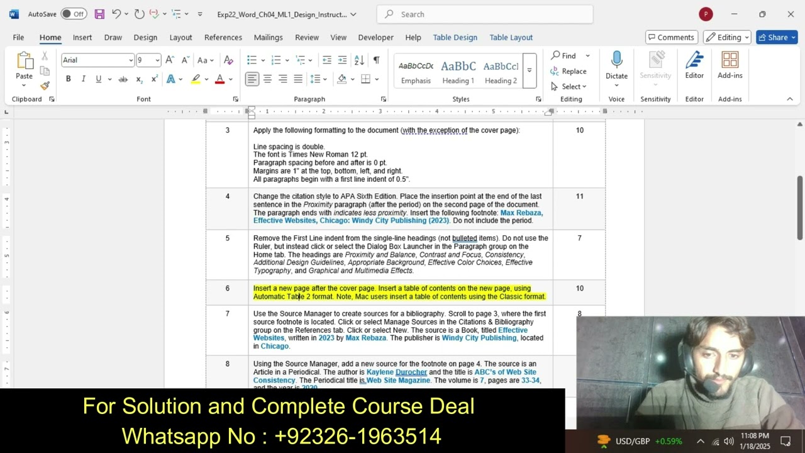The height and width of the screenshot is (453, 805).
Task: Click the Paste clipboard icon
Action: click(x=25, y=62)
